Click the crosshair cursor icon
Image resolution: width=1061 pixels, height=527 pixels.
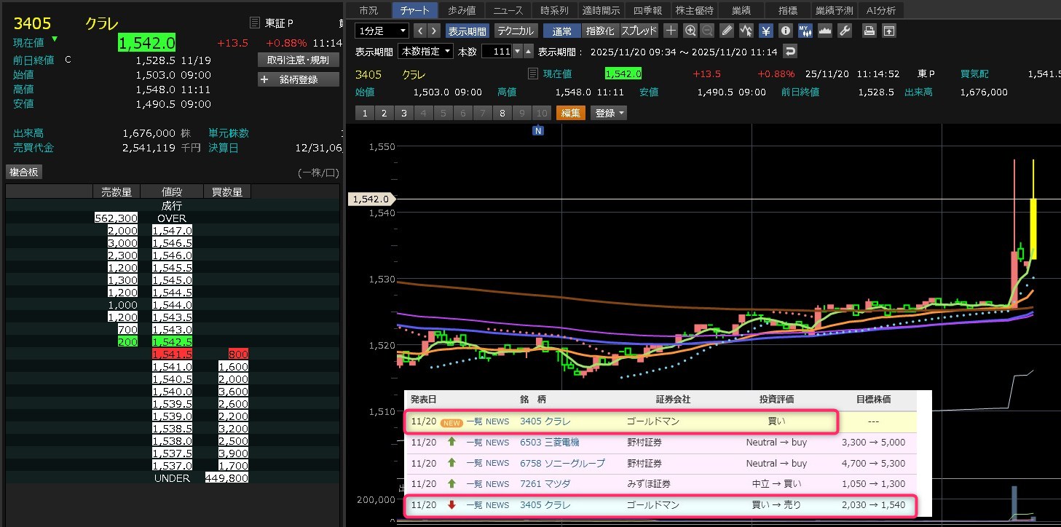click(x=671, y=31)
